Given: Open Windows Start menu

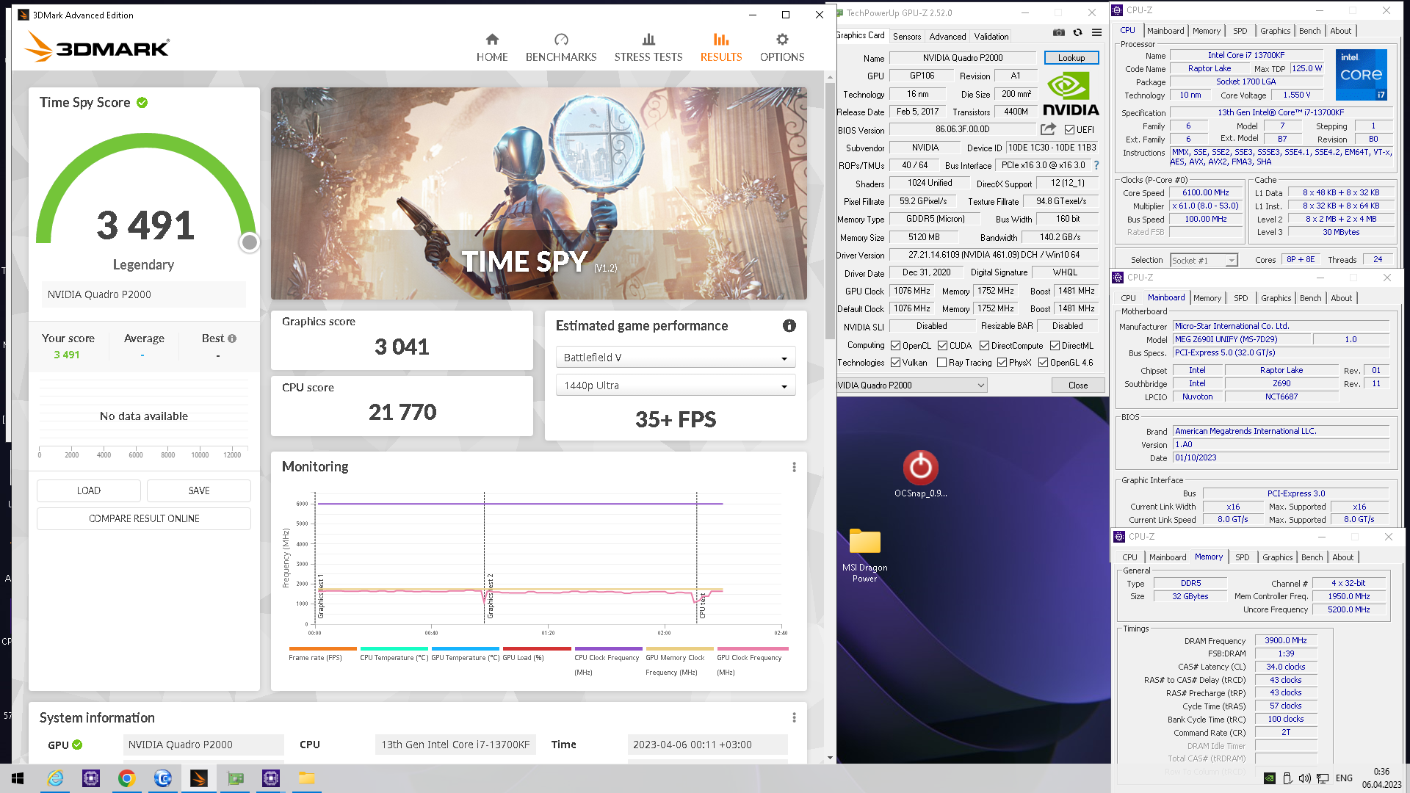Looking at the screenshot, I should (x=18, y=778).
